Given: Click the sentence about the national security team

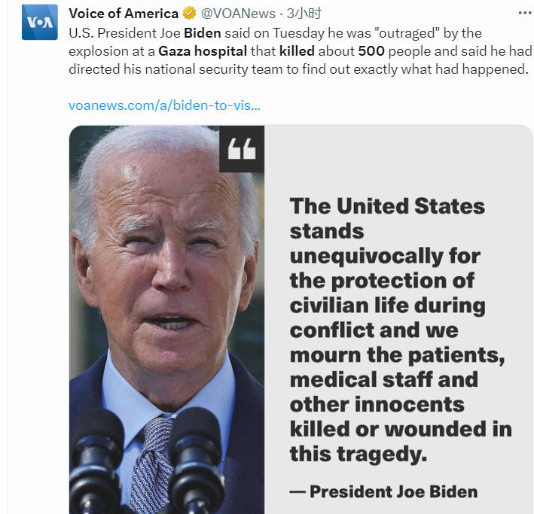Looking at the screenshot, I should click(x=298, y=69).
